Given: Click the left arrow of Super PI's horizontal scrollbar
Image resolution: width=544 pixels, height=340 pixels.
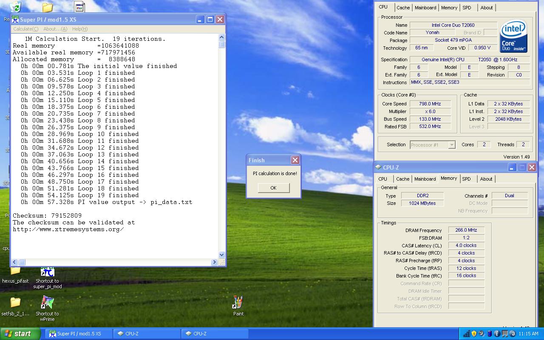Looking at the screenshot, I should coord(14,262).
